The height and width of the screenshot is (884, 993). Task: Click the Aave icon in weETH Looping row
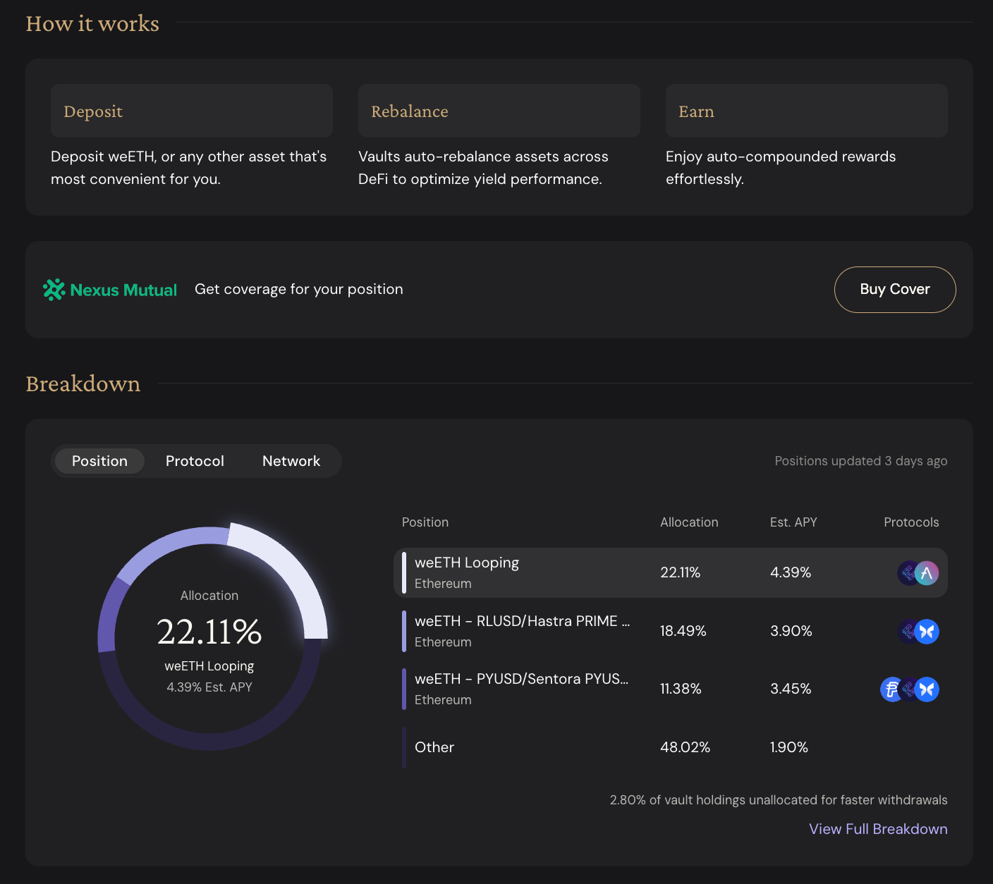(927, 573)
